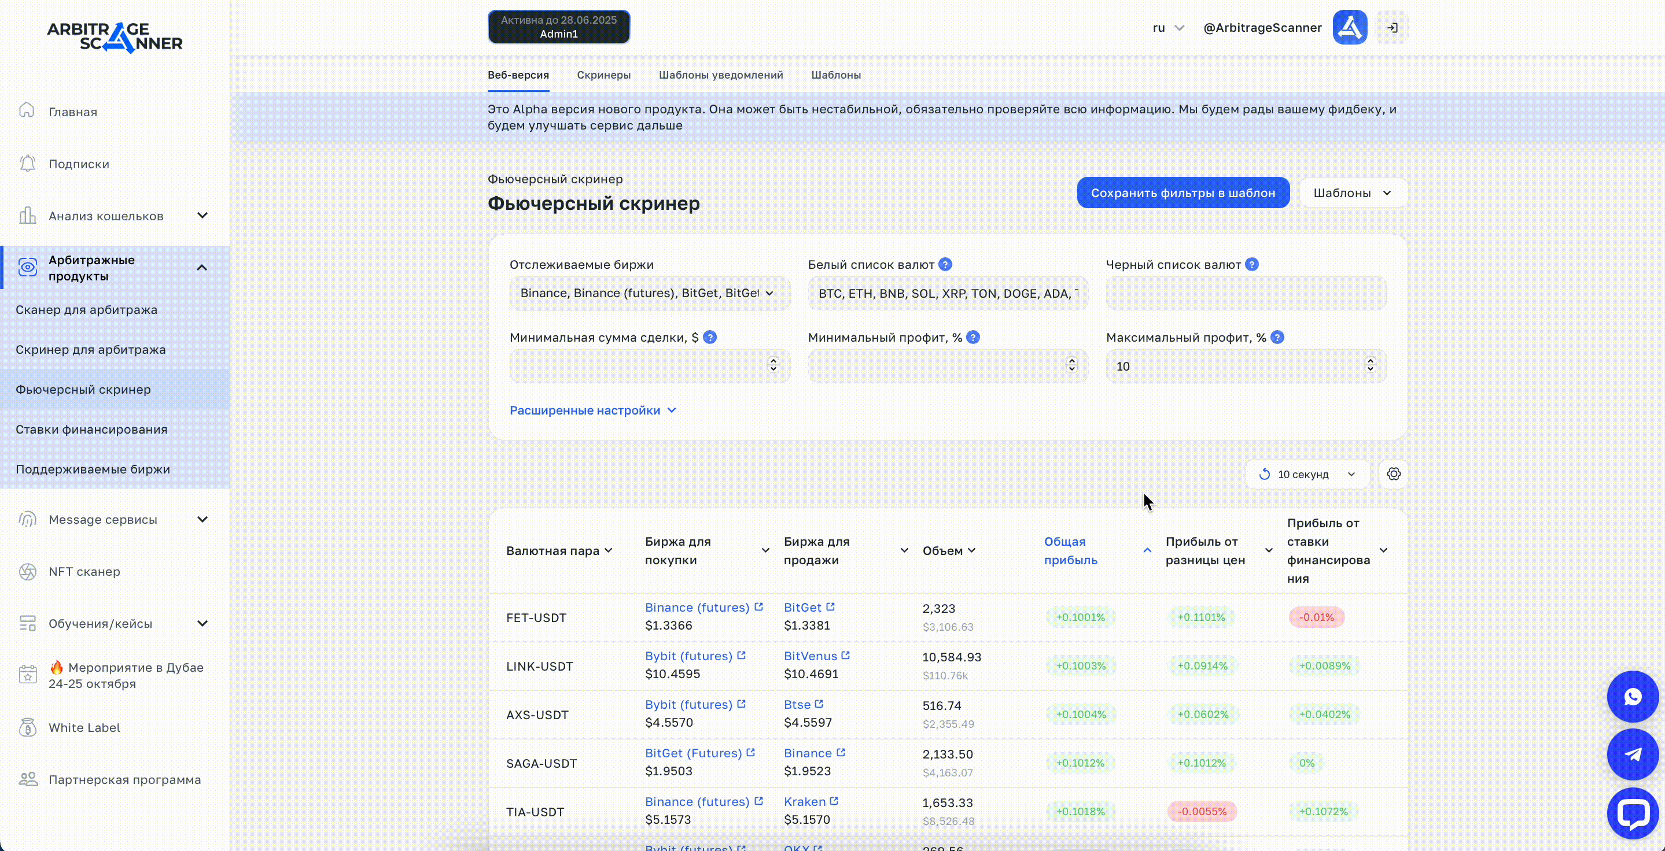
Task: Click the logout icon in header
Action: point(1391,28)
